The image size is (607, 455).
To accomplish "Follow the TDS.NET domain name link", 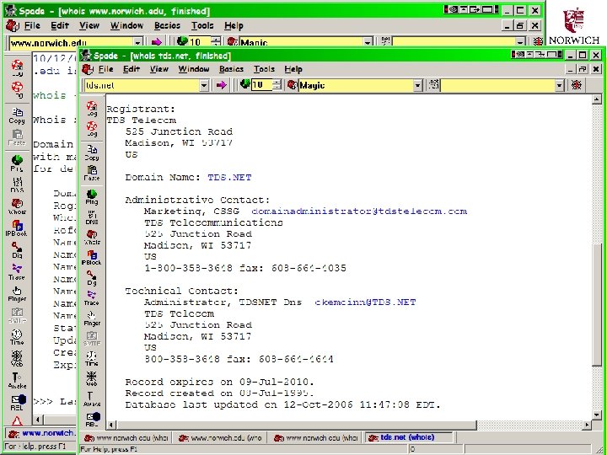I will tap(229, 177).
